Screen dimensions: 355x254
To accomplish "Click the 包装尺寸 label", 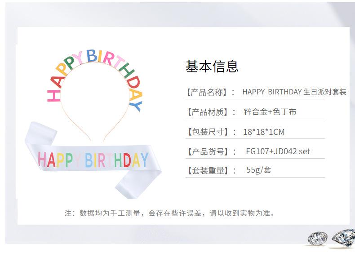I will coord(207,132).
